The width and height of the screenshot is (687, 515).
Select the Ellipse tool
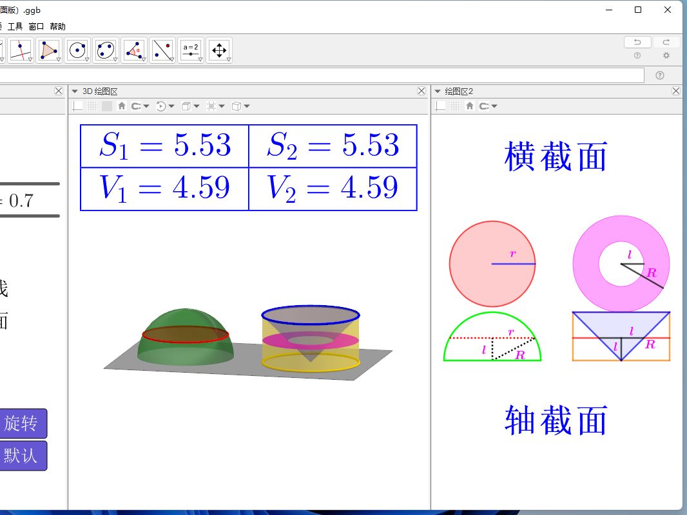tap(106, 50)
